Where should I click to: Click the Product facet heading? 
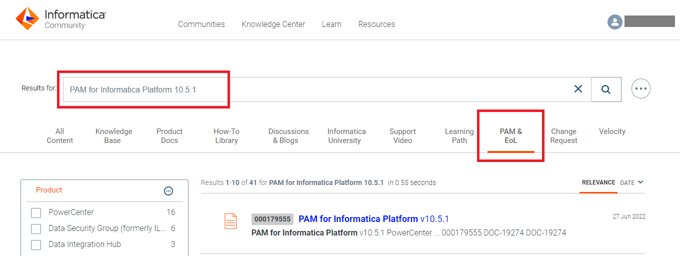49,190
